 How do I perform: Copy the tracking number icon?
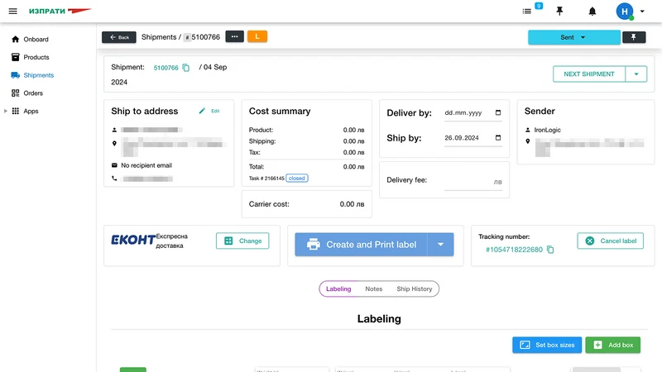[x=550, y=250]
